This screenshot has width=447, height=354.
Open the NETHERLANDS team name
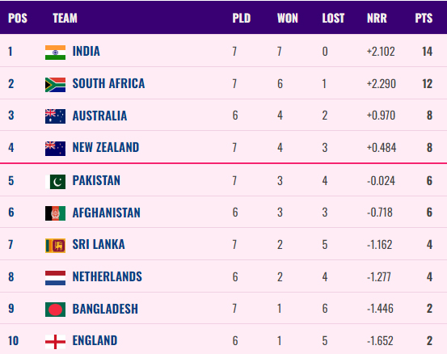(x=108, y=276)
